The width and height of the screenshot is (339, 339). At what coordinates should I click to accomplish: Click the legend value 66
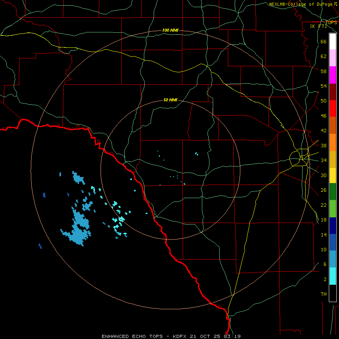324,41
